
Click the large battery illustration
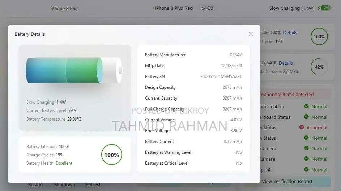[74, 70]
